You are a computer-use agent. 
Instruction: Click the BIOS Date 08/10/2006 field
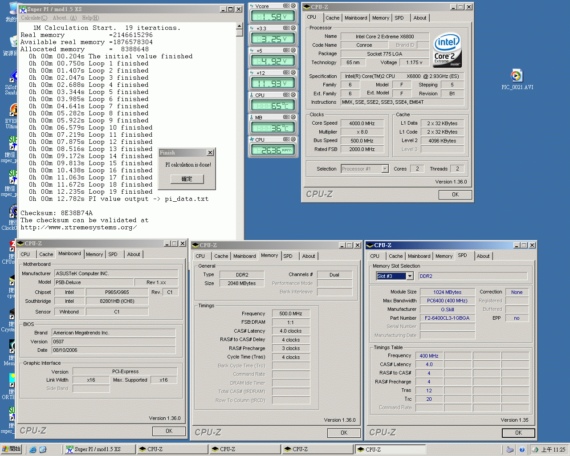(x=114, y=350)
